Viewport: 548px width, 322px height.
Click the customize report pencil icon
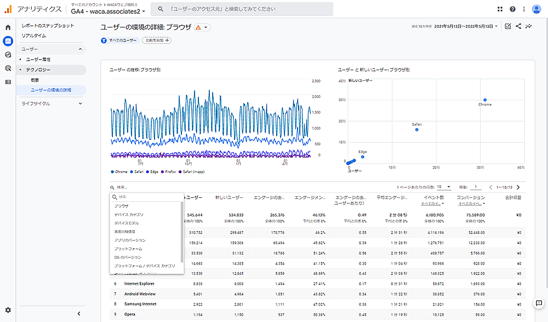508,26
